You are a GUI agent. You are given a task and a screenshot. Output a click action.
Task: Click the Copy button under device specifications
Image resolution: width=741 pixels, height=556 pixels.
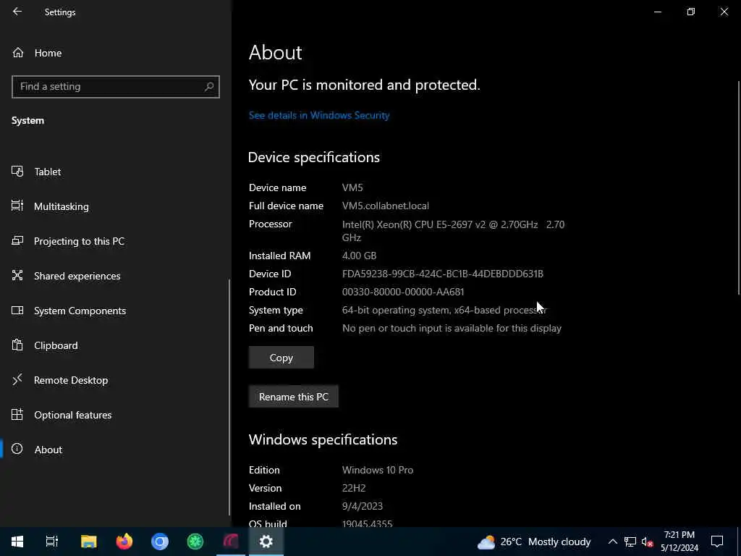click(281, 358)
